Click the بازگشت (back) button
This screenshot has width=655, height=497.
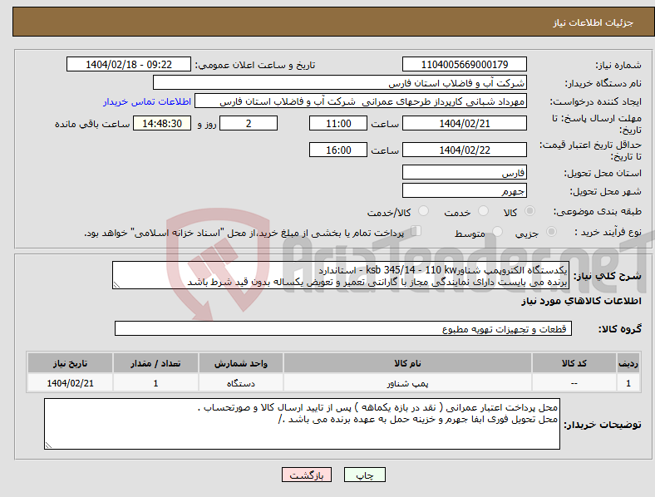[307, 475]
